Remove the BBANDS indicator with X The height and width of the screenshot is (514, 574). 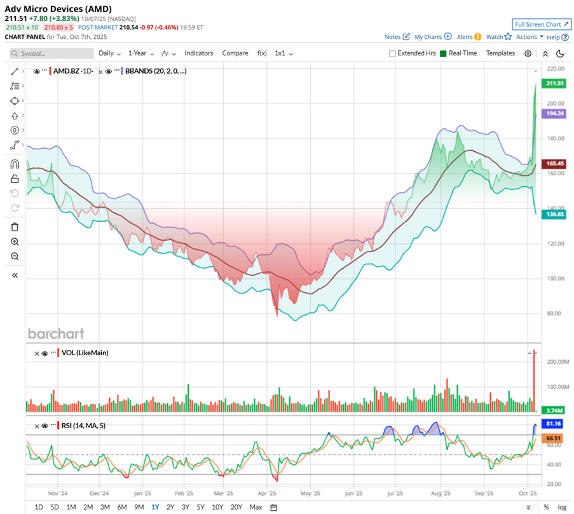click(x=100, y=72)
